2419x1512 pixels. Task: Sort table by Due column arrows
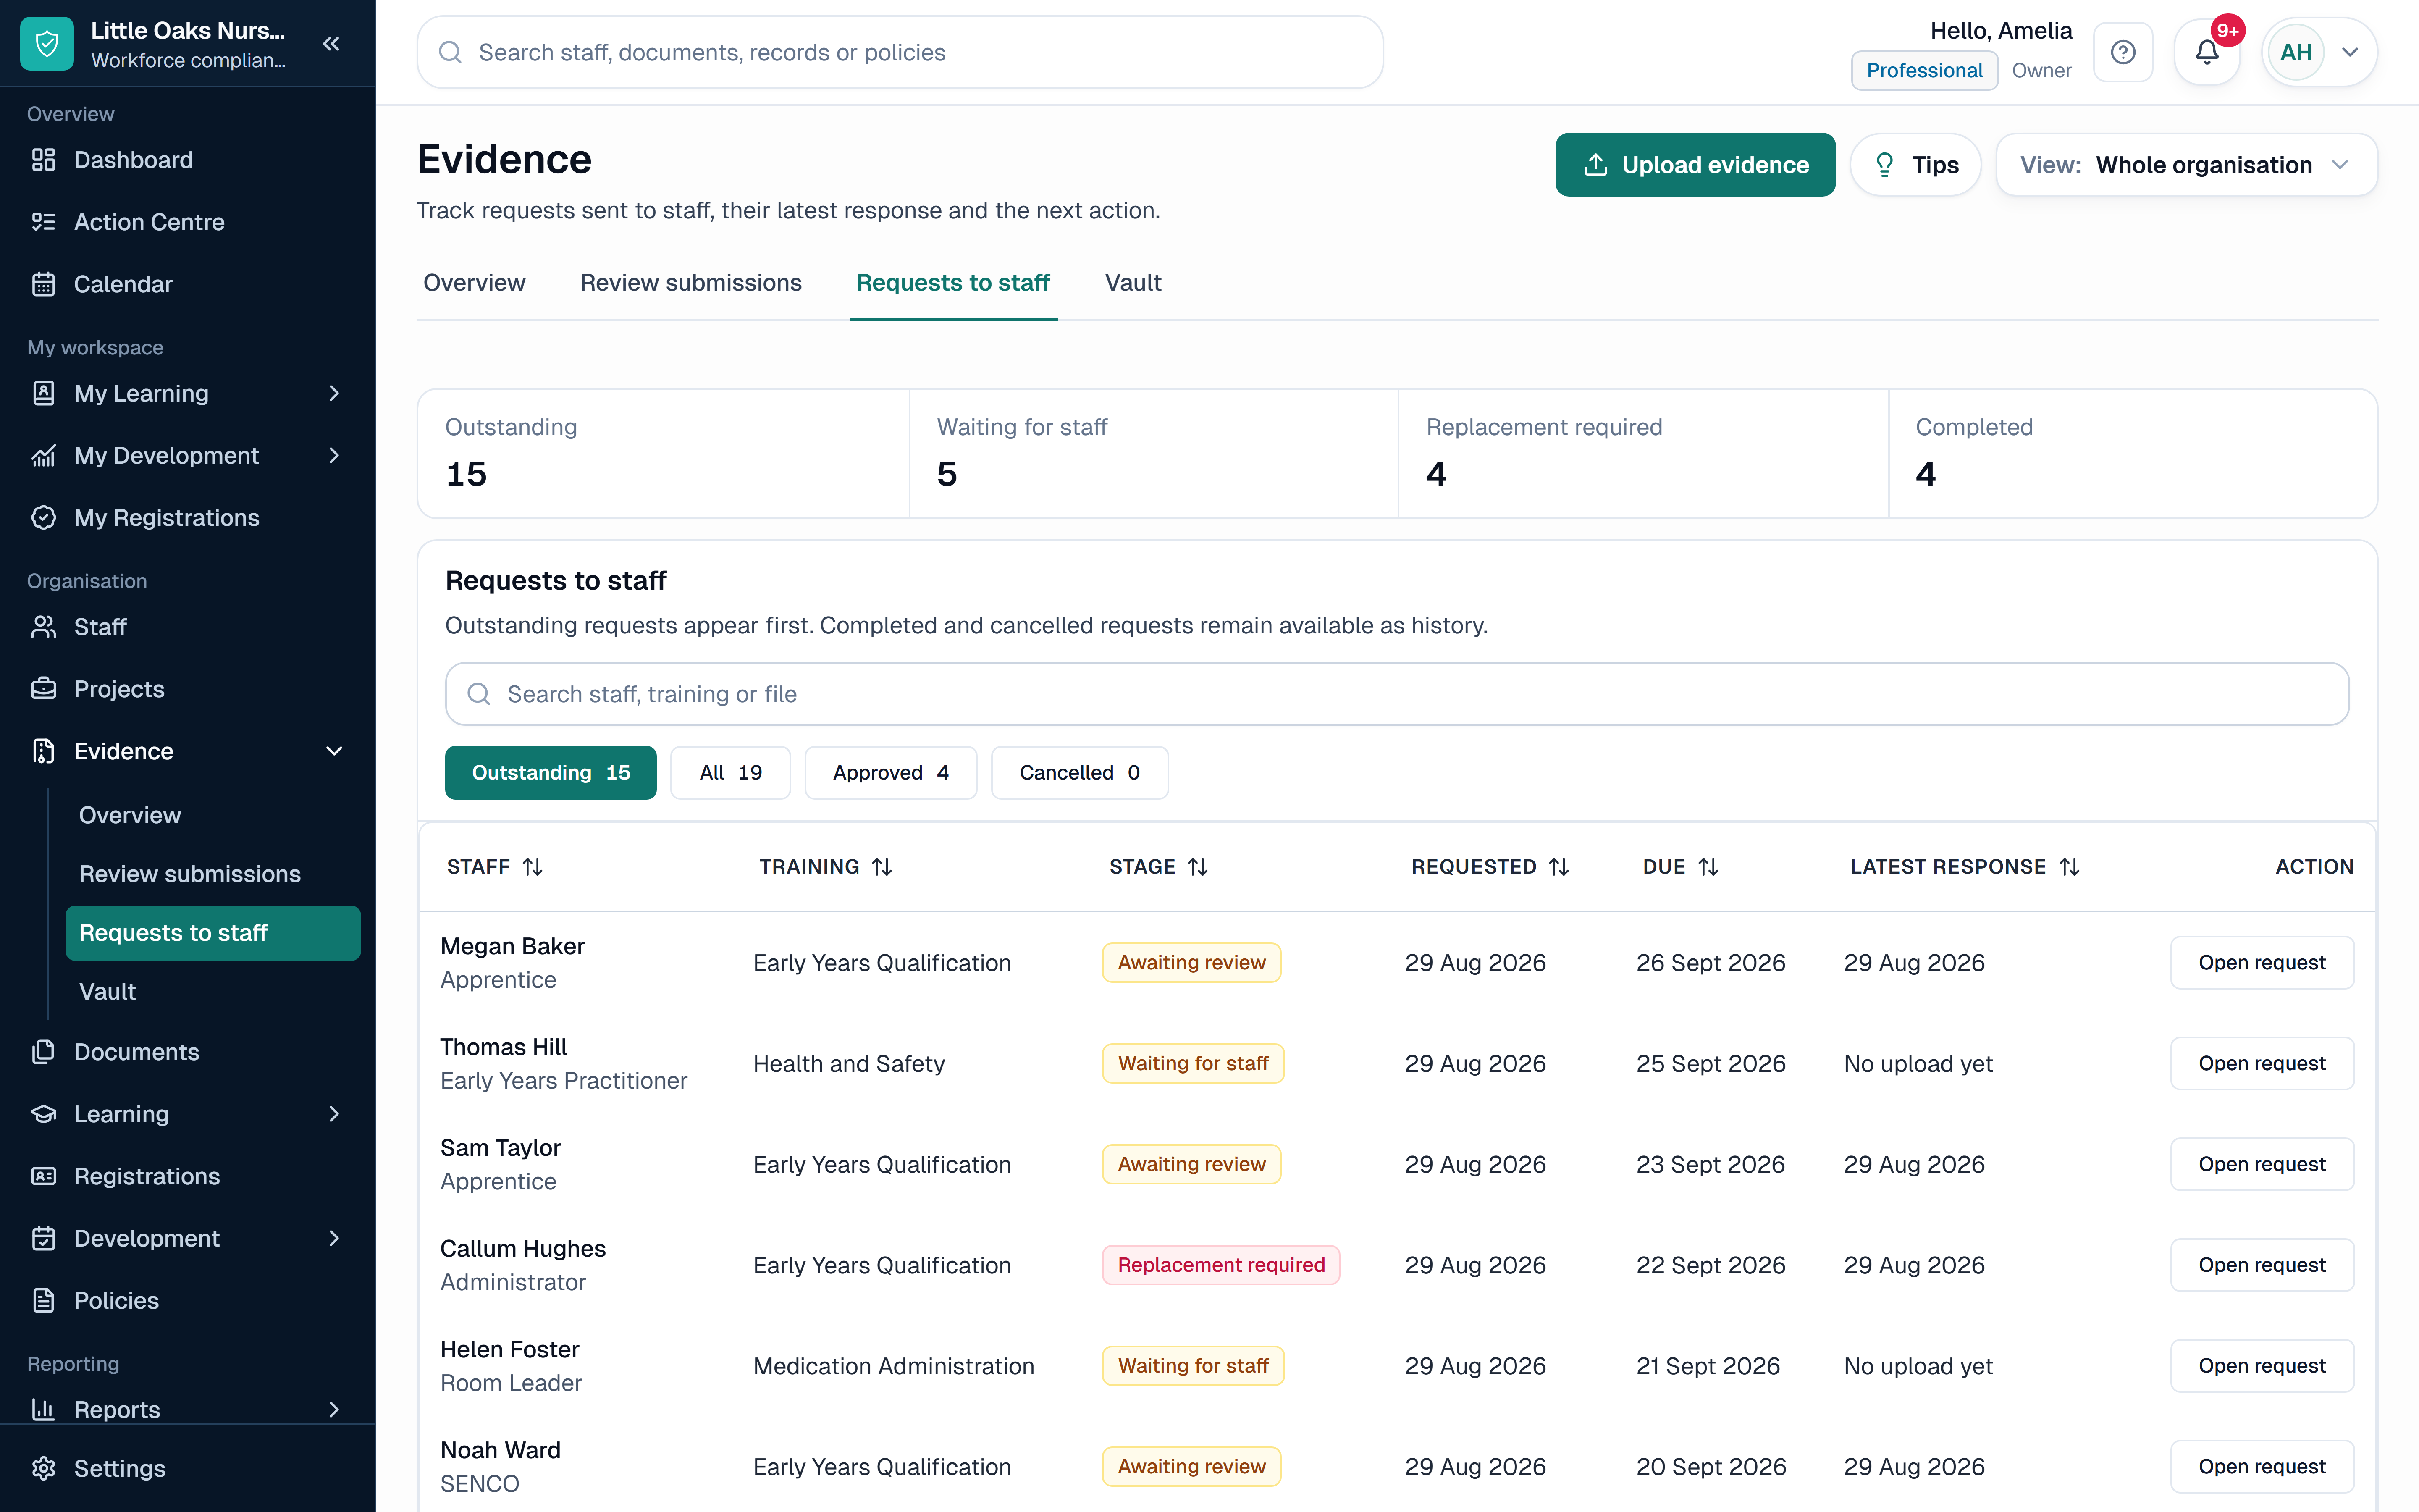tap(1708, 867)
